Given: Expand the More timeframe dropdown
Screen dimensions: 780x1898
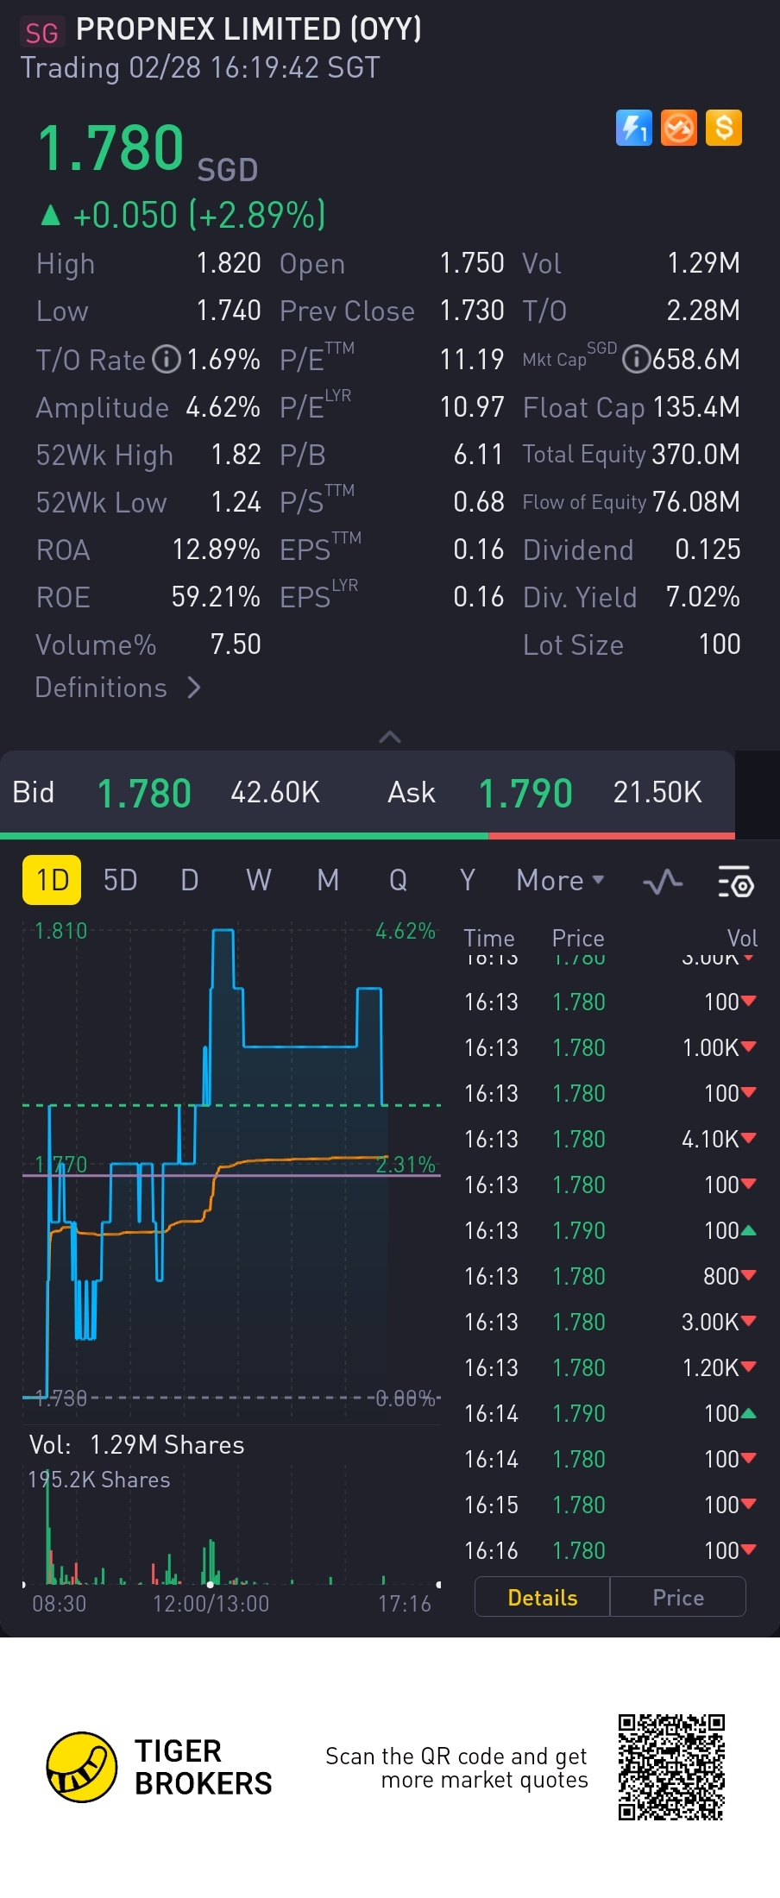Looking at the screenshot, I should tap(559, 880).
